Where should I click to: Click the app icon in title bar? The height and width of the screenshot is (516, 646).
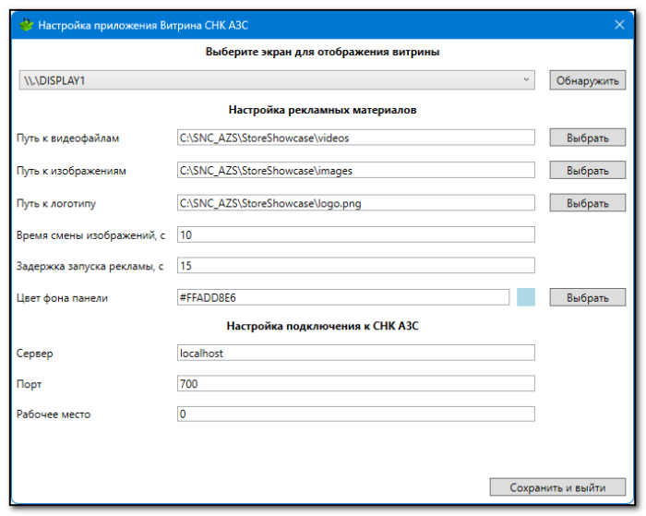point(27,25)
